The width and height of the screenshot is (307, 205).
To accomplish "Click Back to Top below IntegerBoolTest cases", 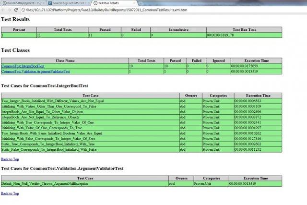I will pos(10,158).
